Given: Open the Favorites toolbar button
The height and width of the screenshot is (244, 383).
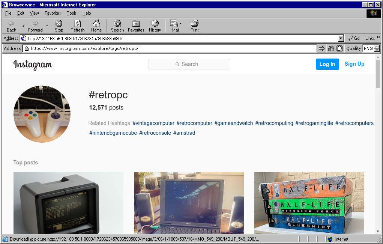Looking at the screenshot, I should (x=136, y=26).
